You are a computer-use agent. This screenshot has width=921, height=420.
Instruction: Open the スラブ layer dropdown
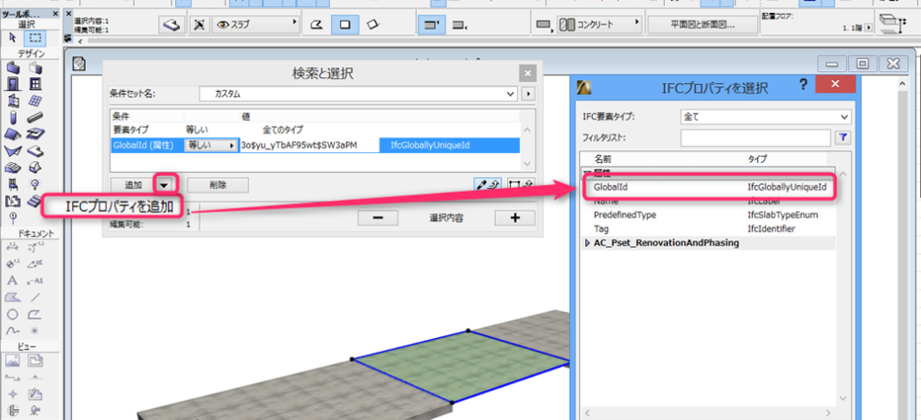[x=255, y=25]
